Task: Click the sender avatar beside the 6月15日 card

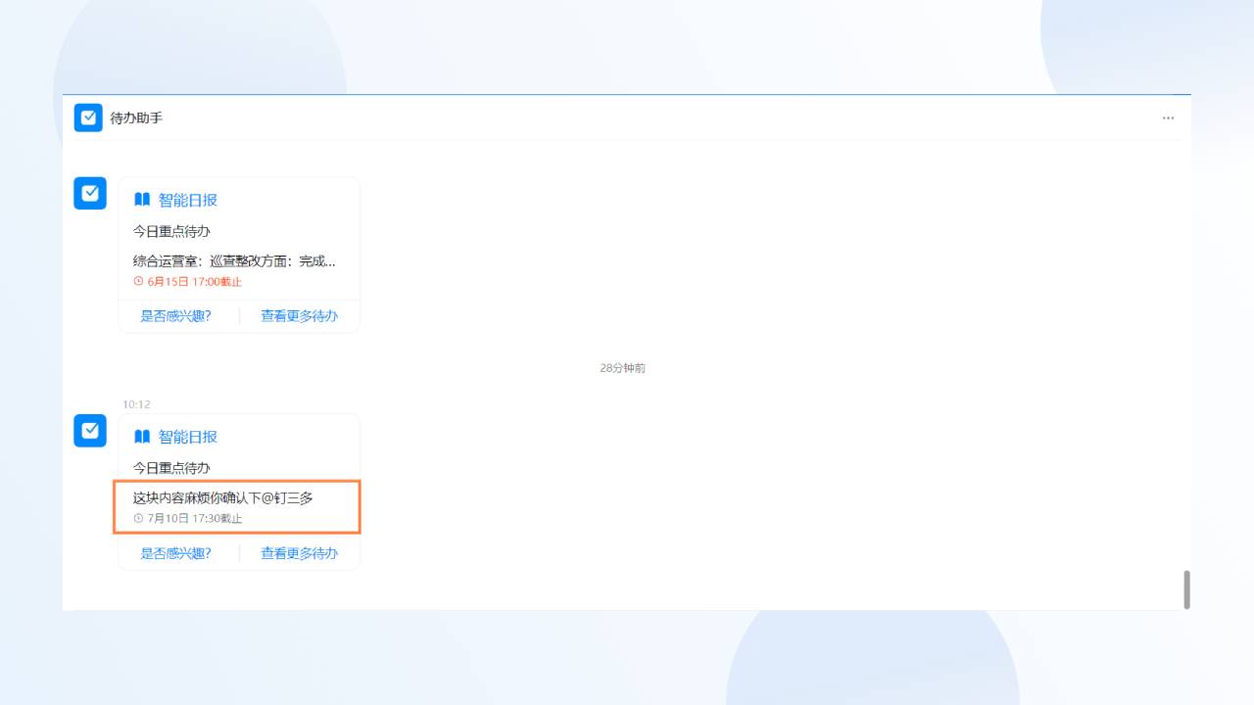Action: pyautogui.click(x=90, y=193)
